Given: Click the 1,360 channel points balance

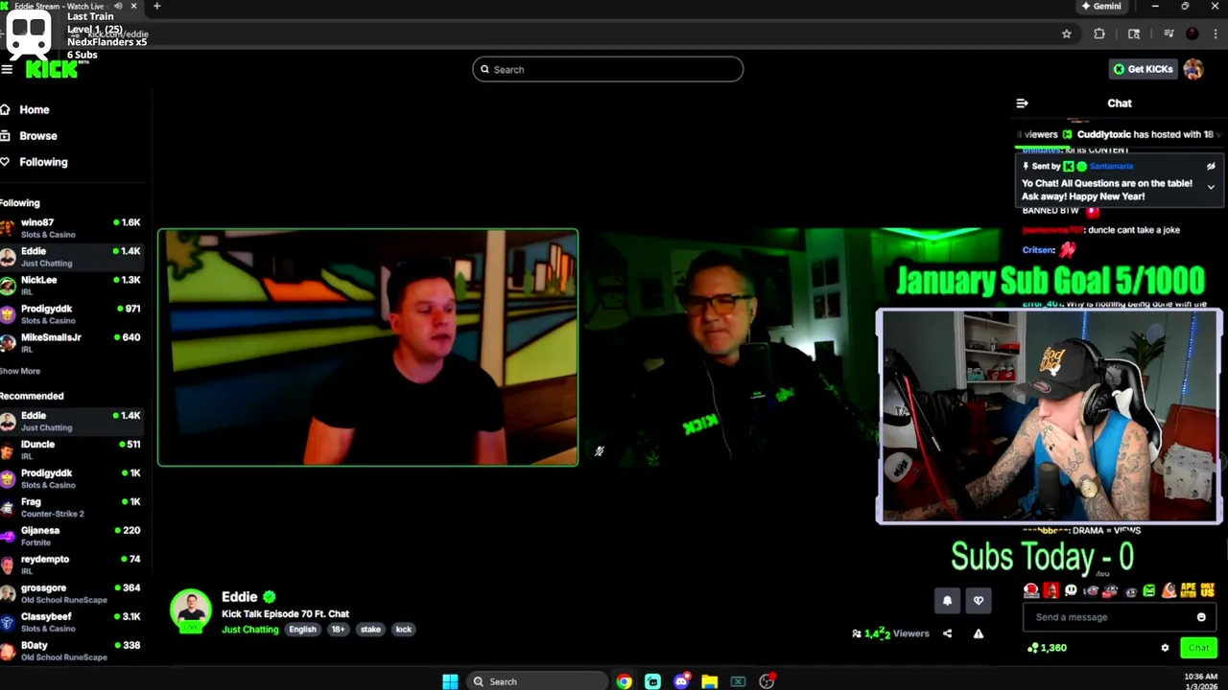Looking at the screenshot, I should pyautogui.click(x=1047, y=648).
